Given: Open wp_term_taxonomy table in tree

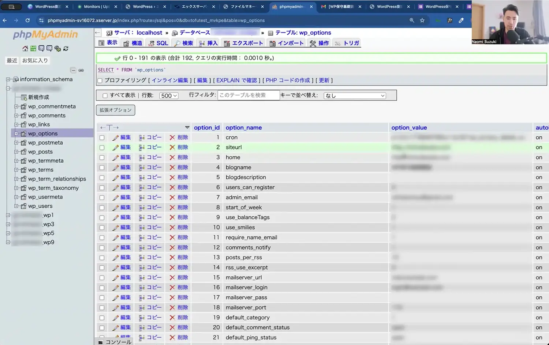Looking at the screenshot, I should tap(53, 188).
